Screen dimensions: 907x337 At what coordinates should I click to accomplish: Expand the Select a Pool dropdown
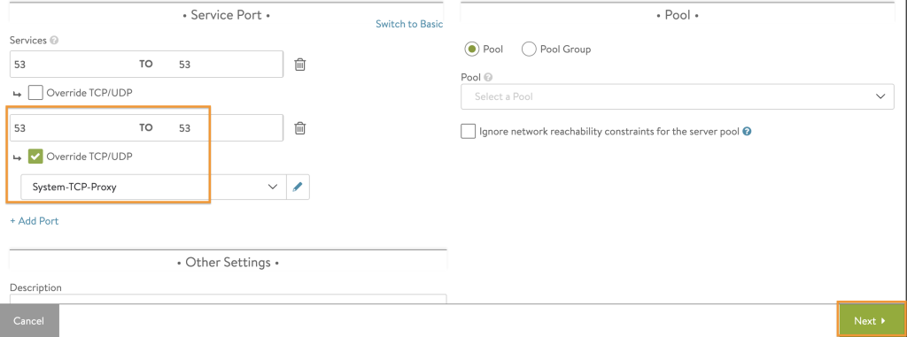678,96
